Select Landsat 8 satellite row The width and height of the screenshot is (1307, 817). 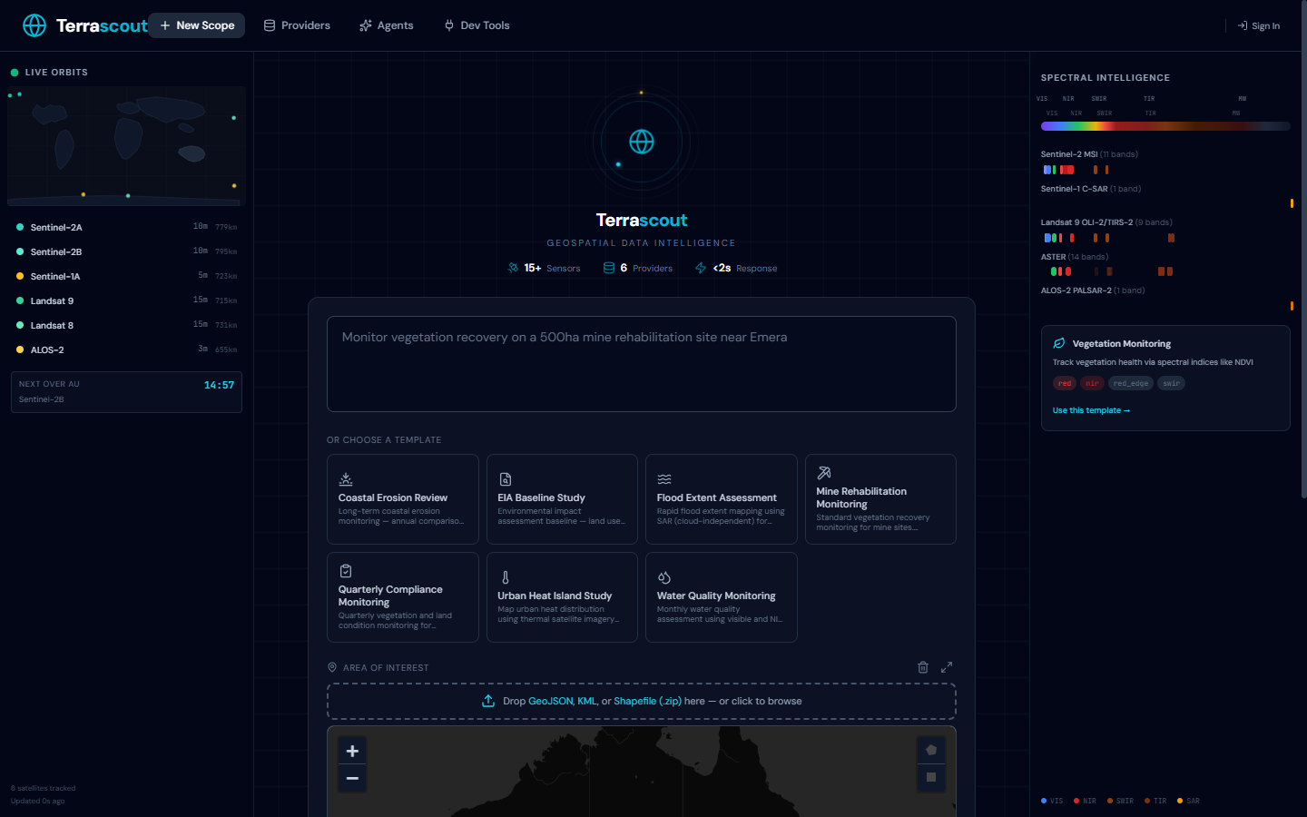click(x=126, y=325)
